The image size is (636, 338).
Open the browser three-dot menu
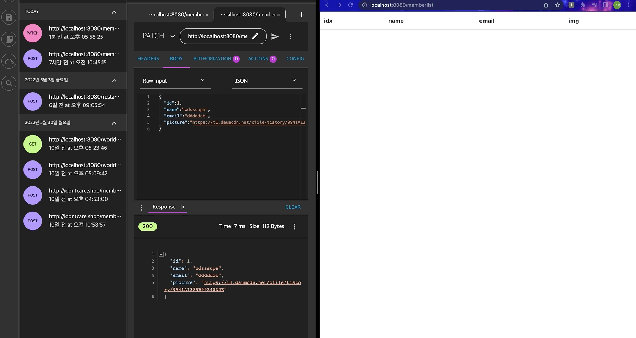click(x=629, y=5)
